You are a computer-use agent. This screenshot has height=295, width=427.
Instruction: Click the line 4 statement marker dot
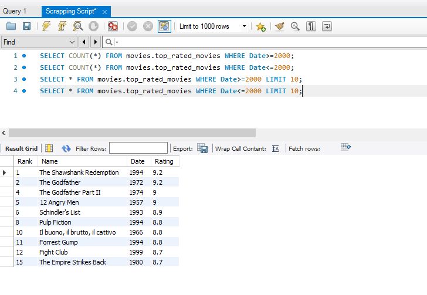24,91
